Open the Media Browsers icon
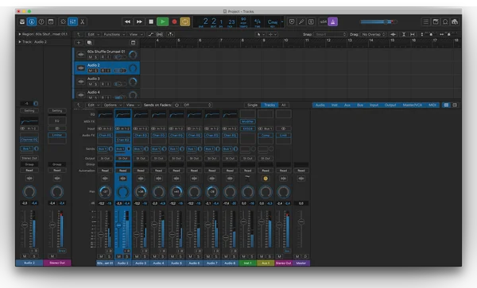477x288 pixels. [x=455, y=22]
